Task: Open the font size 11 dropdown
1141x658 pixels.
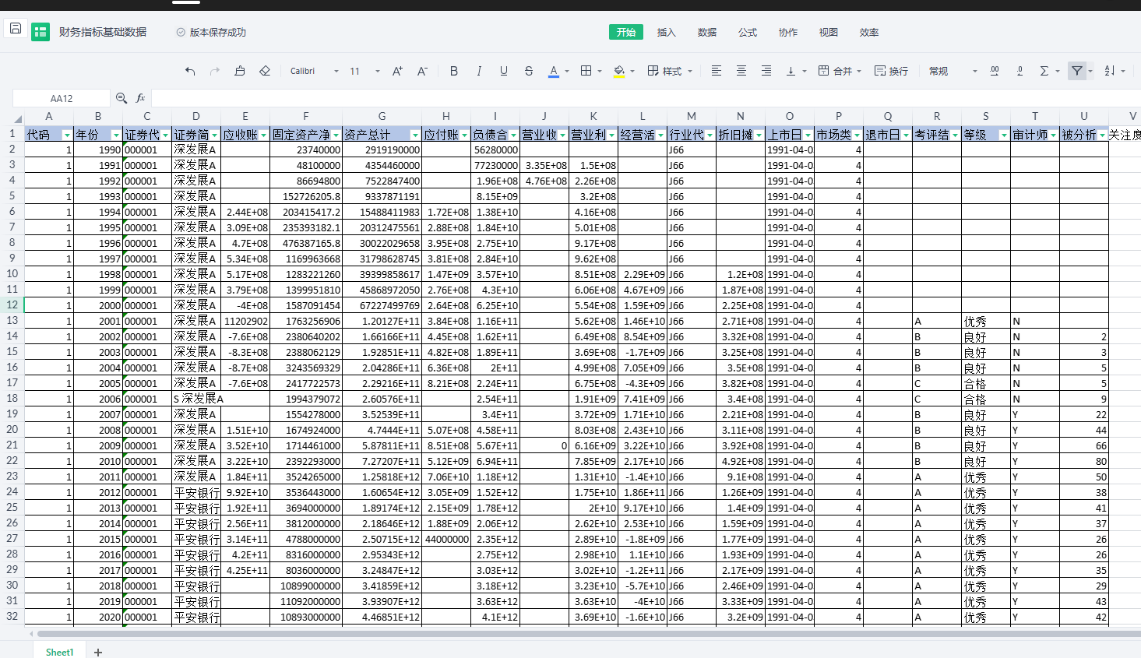Action: tap(364, 71)
